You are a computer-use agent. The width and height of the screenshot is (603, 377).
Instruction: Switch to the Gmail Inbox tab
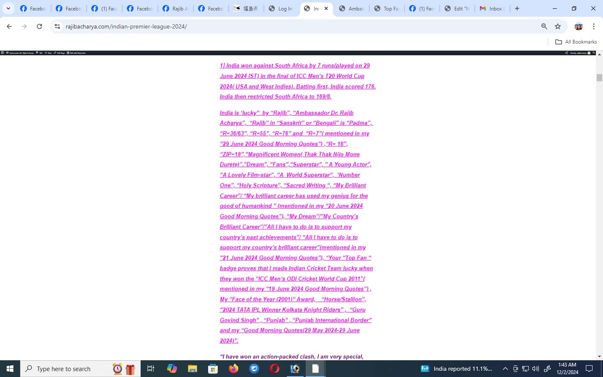tap(492, 8)
